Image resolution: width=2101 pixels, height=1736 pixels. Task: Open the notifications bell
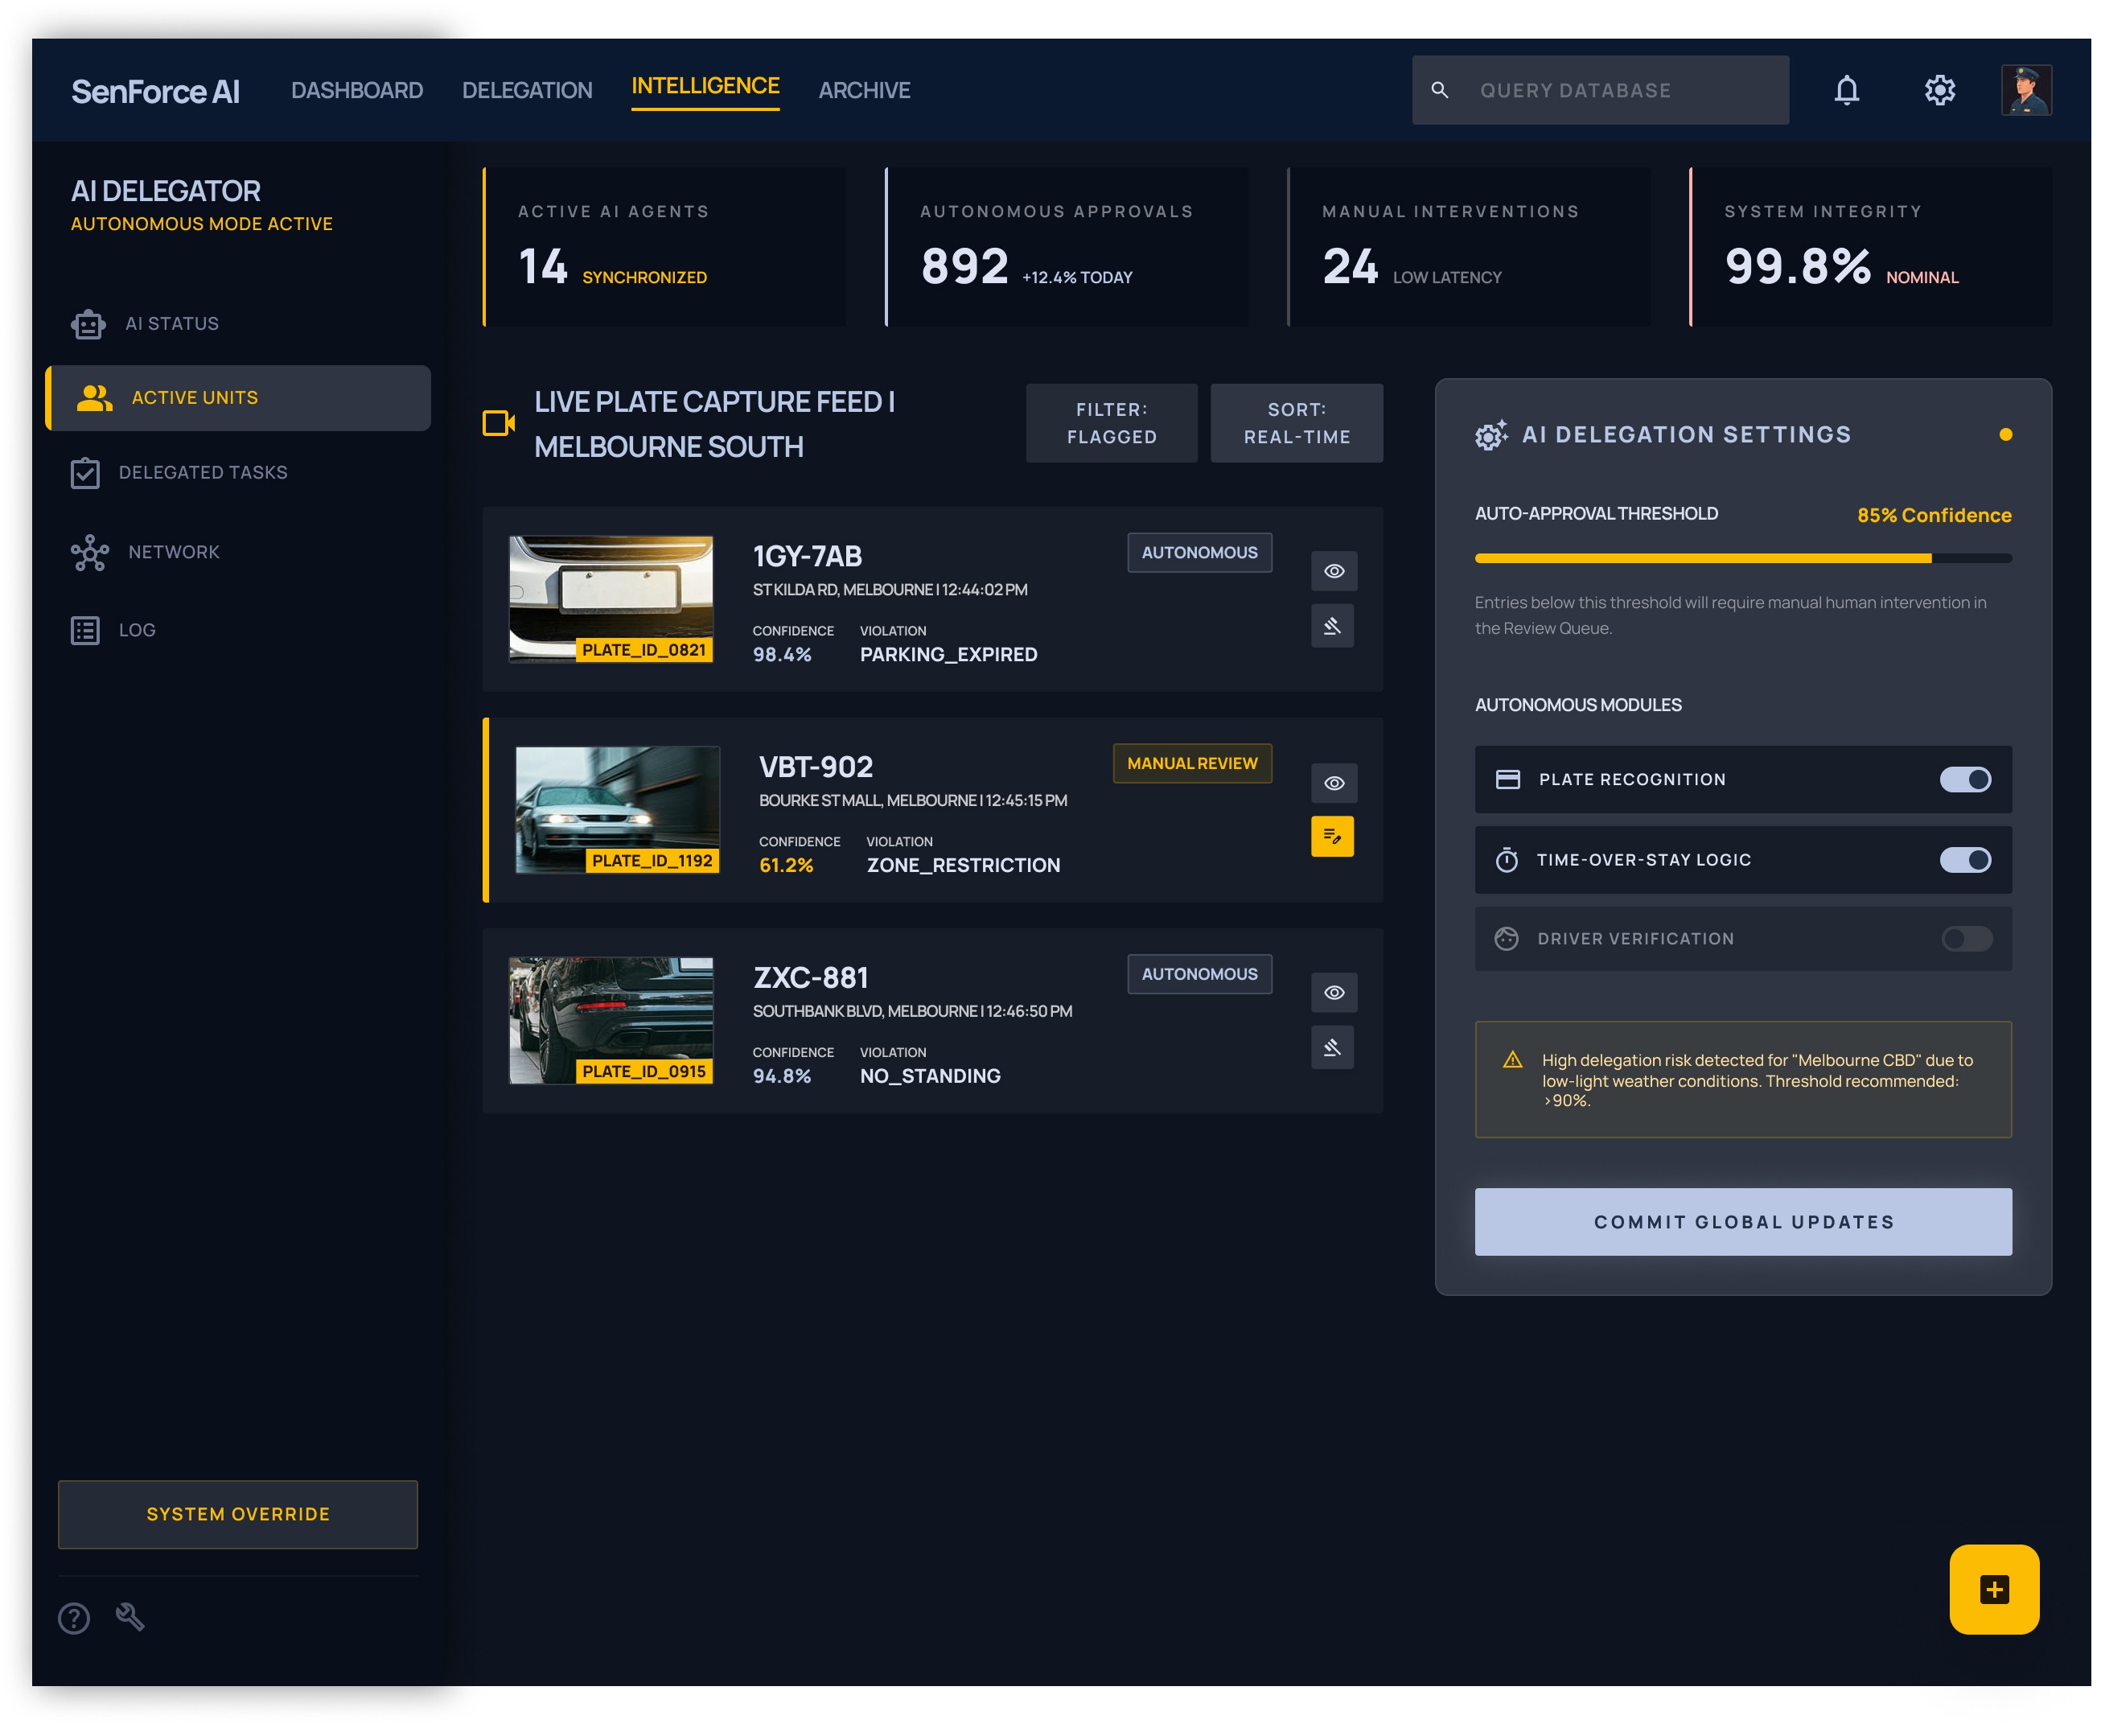tap(1846, 90)
